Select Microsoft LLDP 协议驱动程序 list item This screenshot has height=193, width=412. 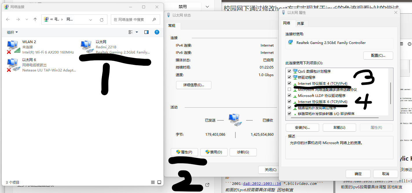322,95
